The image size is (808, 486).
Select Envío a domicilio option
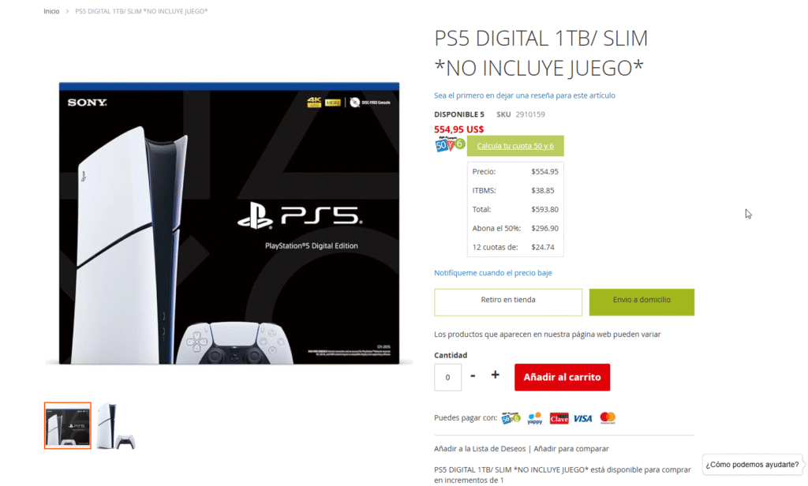tap(642, 302)
